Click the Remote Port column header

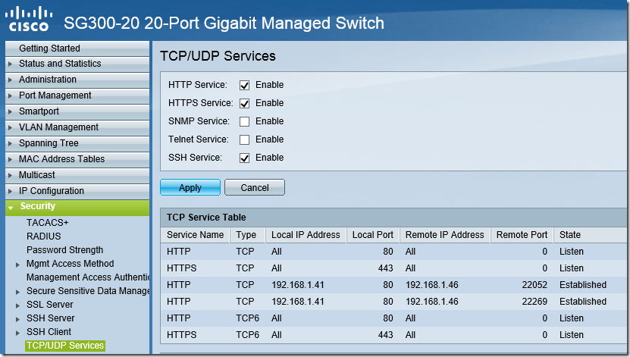[x=522, y=235]
